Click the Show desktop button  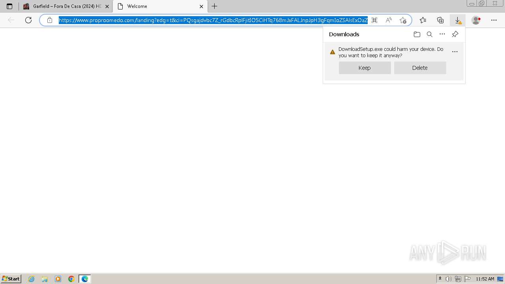(500, 279)
